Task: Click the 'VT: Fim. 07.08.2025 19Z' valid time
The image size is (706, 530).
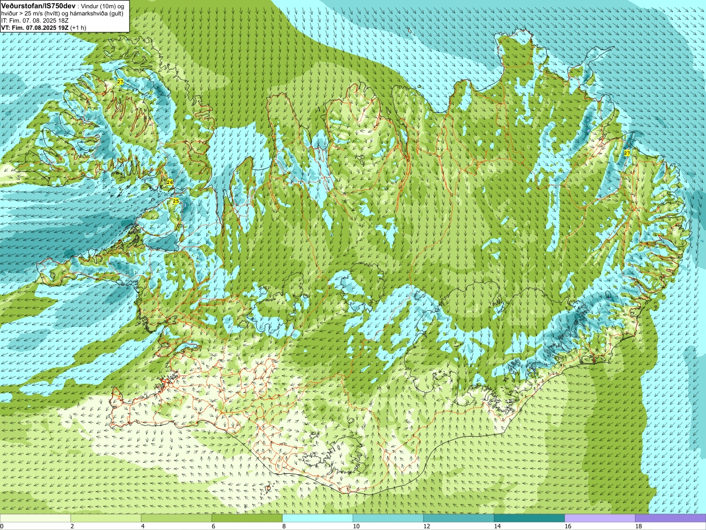Action: point(35,28)
